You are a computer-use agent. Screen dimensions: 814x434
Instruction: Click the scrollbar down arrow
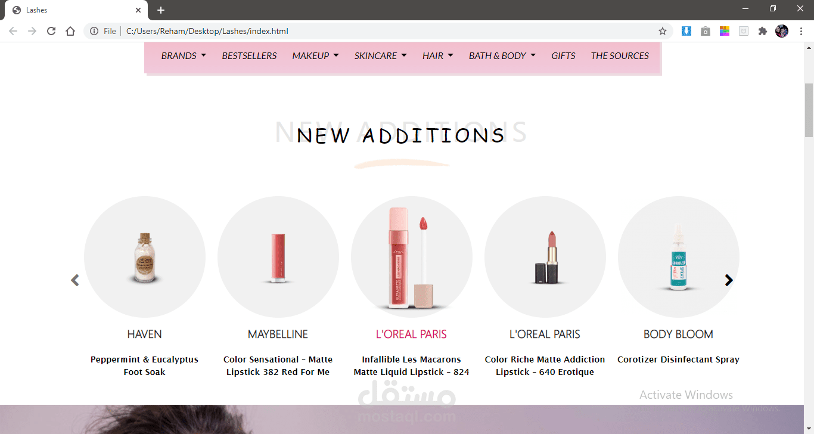pos(809,429)
